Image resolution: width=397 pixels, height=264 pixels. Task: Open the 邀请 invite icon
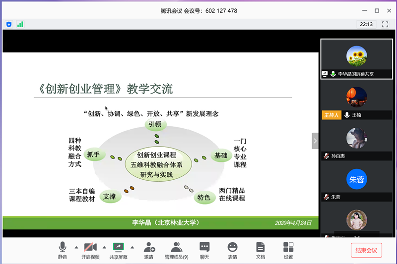(149, 250)
